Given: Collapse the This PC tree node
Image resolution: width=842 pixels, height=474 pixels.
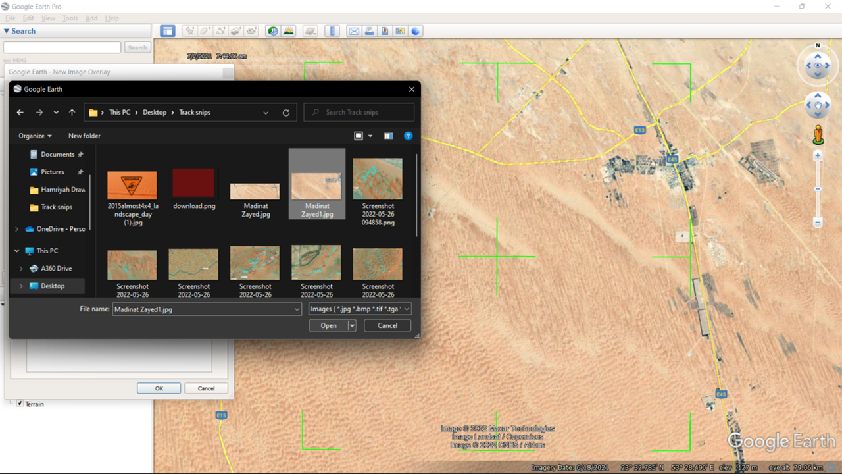Looking at the screenshot, I should coord(17,251).
